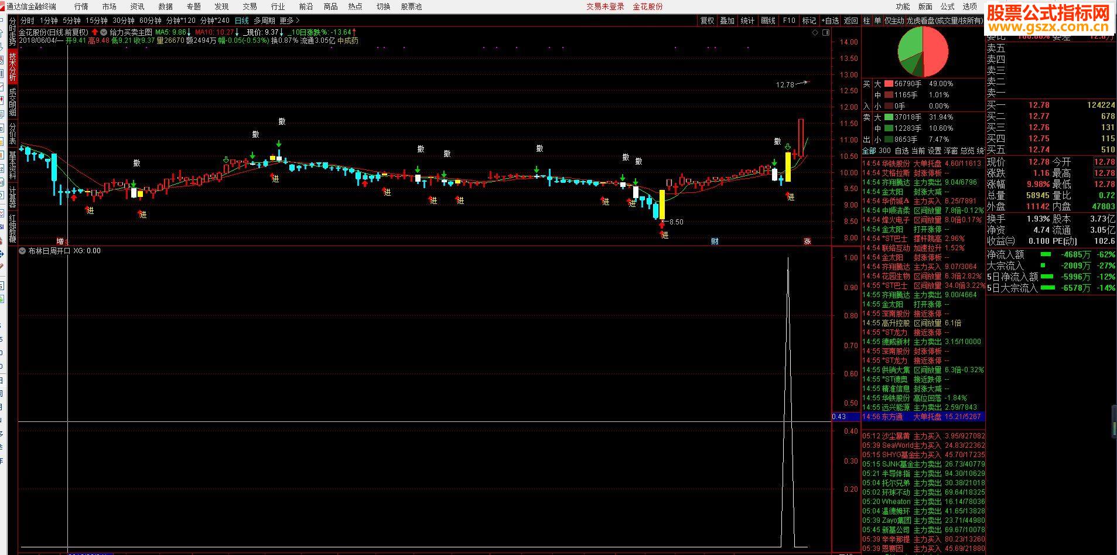Activate the 画线 drawing tool
This screenshot has width=1117, height=555.
point(768,21)
